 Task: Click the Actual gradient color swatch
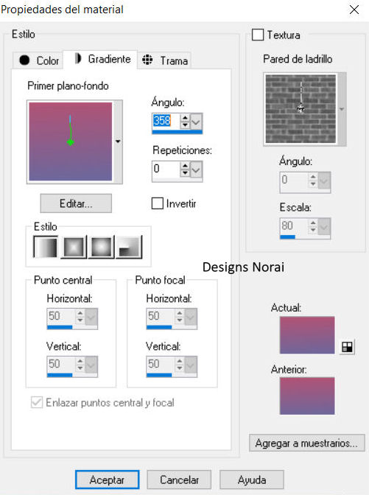pos(307,335)
